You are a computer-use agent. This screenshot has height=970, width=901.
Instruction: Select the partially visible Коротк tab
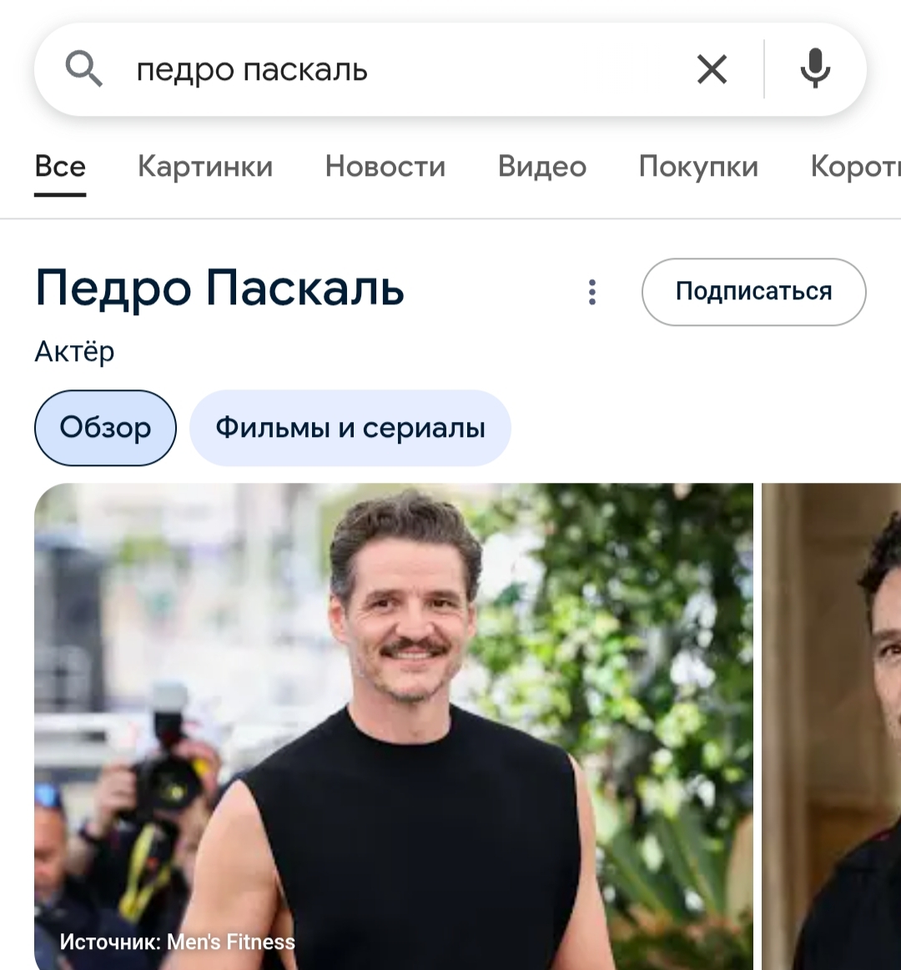pyautogui.click(x=855, y=167)
